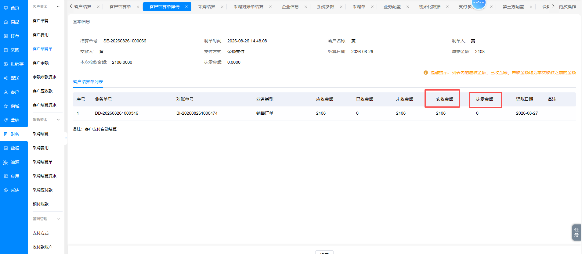Go to 客户费用 in the sidebar
The height and width of the screenshot is (254, 582).
41,35
